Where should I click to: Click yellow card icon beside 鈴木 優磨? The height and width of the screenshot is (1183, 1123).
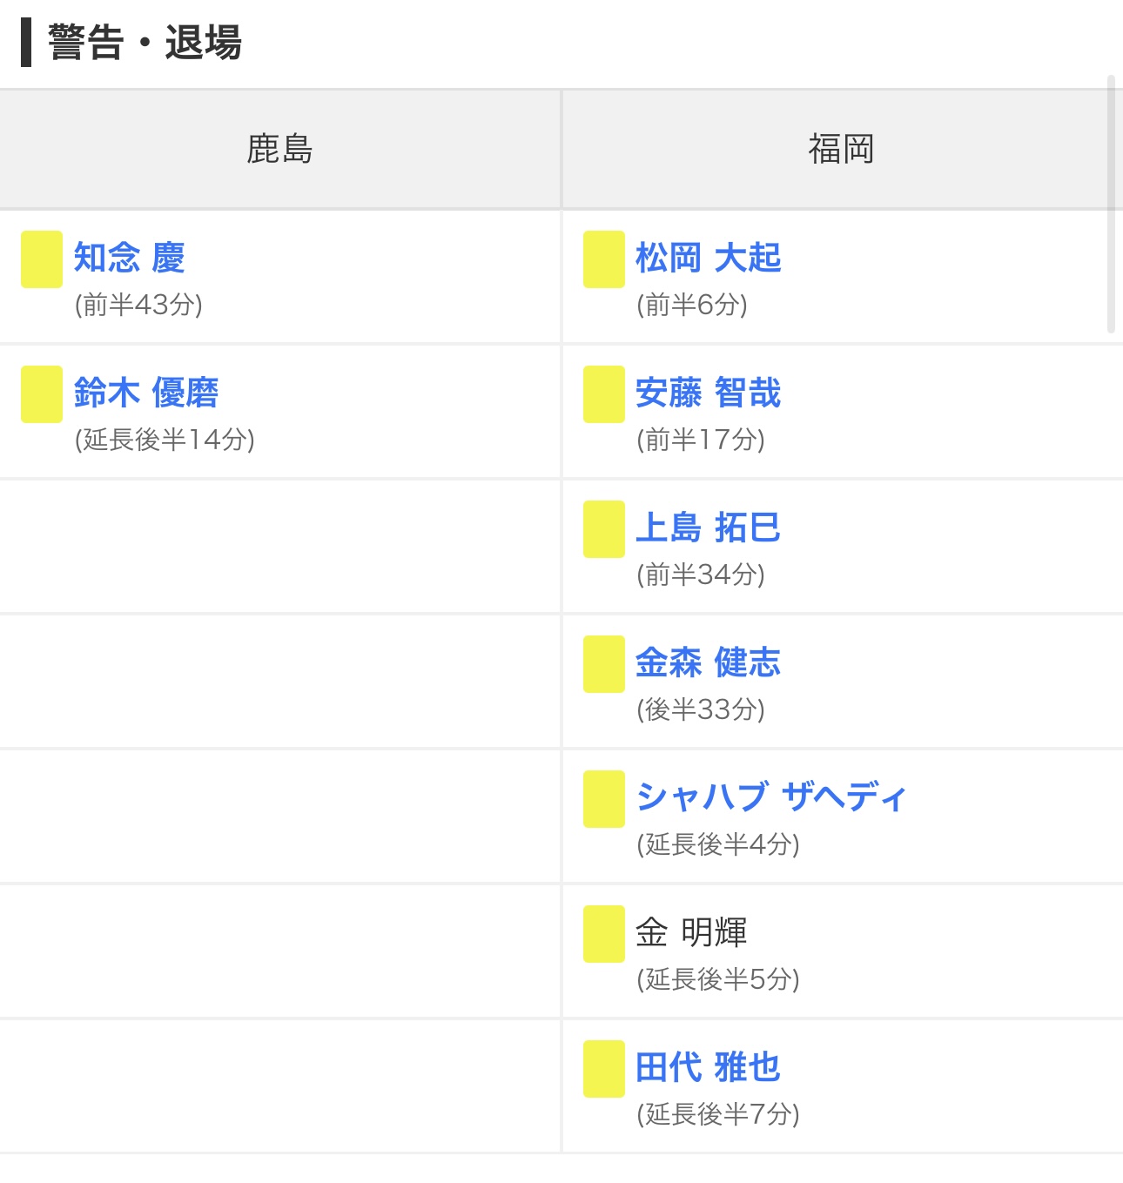[42, 394]
